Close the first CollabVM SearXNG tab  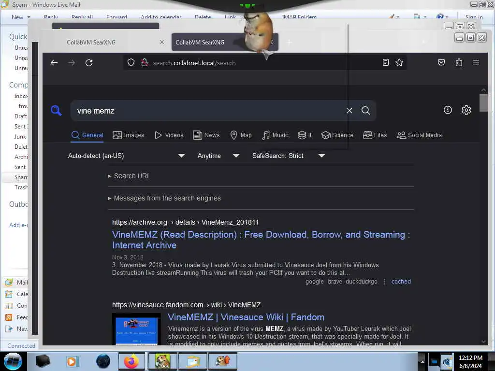click(162, 42)
